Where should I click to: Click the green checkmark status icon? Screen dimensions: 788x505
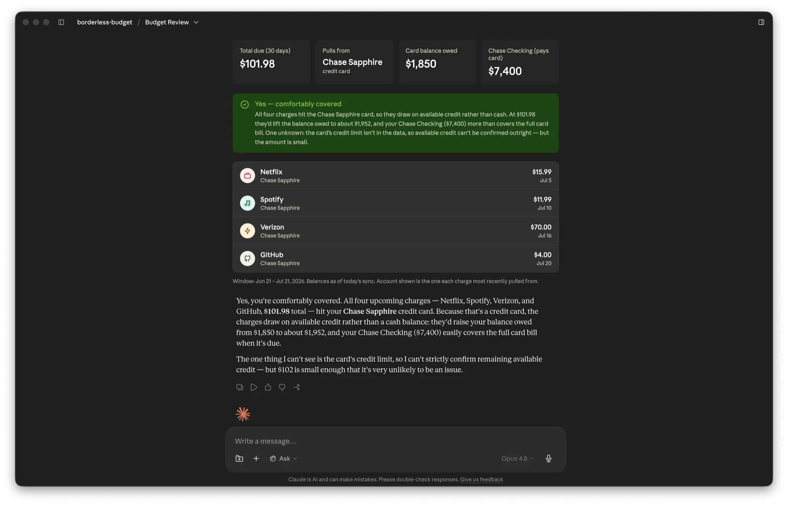[245, 104]
